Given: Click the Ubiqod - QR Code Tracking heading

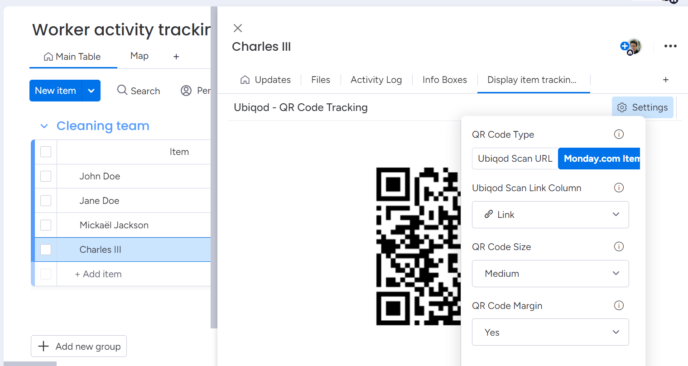Looking at the screenshot, I should point(301,107).
